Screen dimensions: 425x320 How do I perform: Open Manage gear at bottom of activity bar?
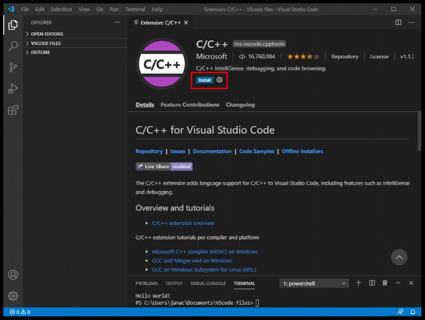(13, 296)
